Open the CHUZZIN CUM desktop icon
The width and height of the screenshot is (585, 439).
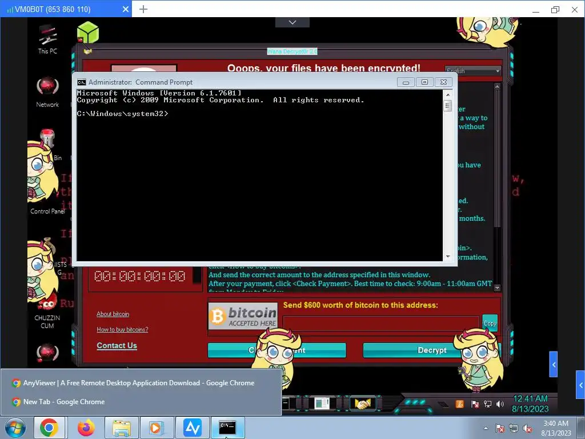click(47, 312)
